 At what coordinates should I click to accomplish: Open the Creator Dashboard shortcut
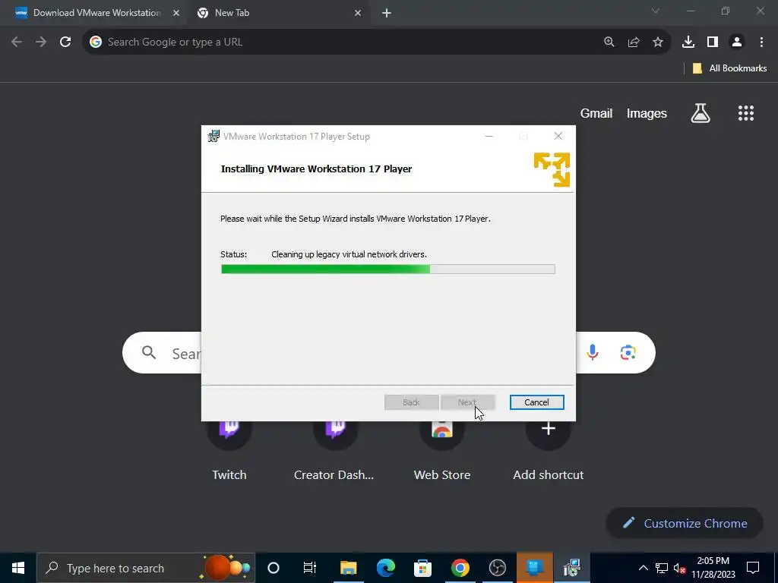tap(335, 451)
